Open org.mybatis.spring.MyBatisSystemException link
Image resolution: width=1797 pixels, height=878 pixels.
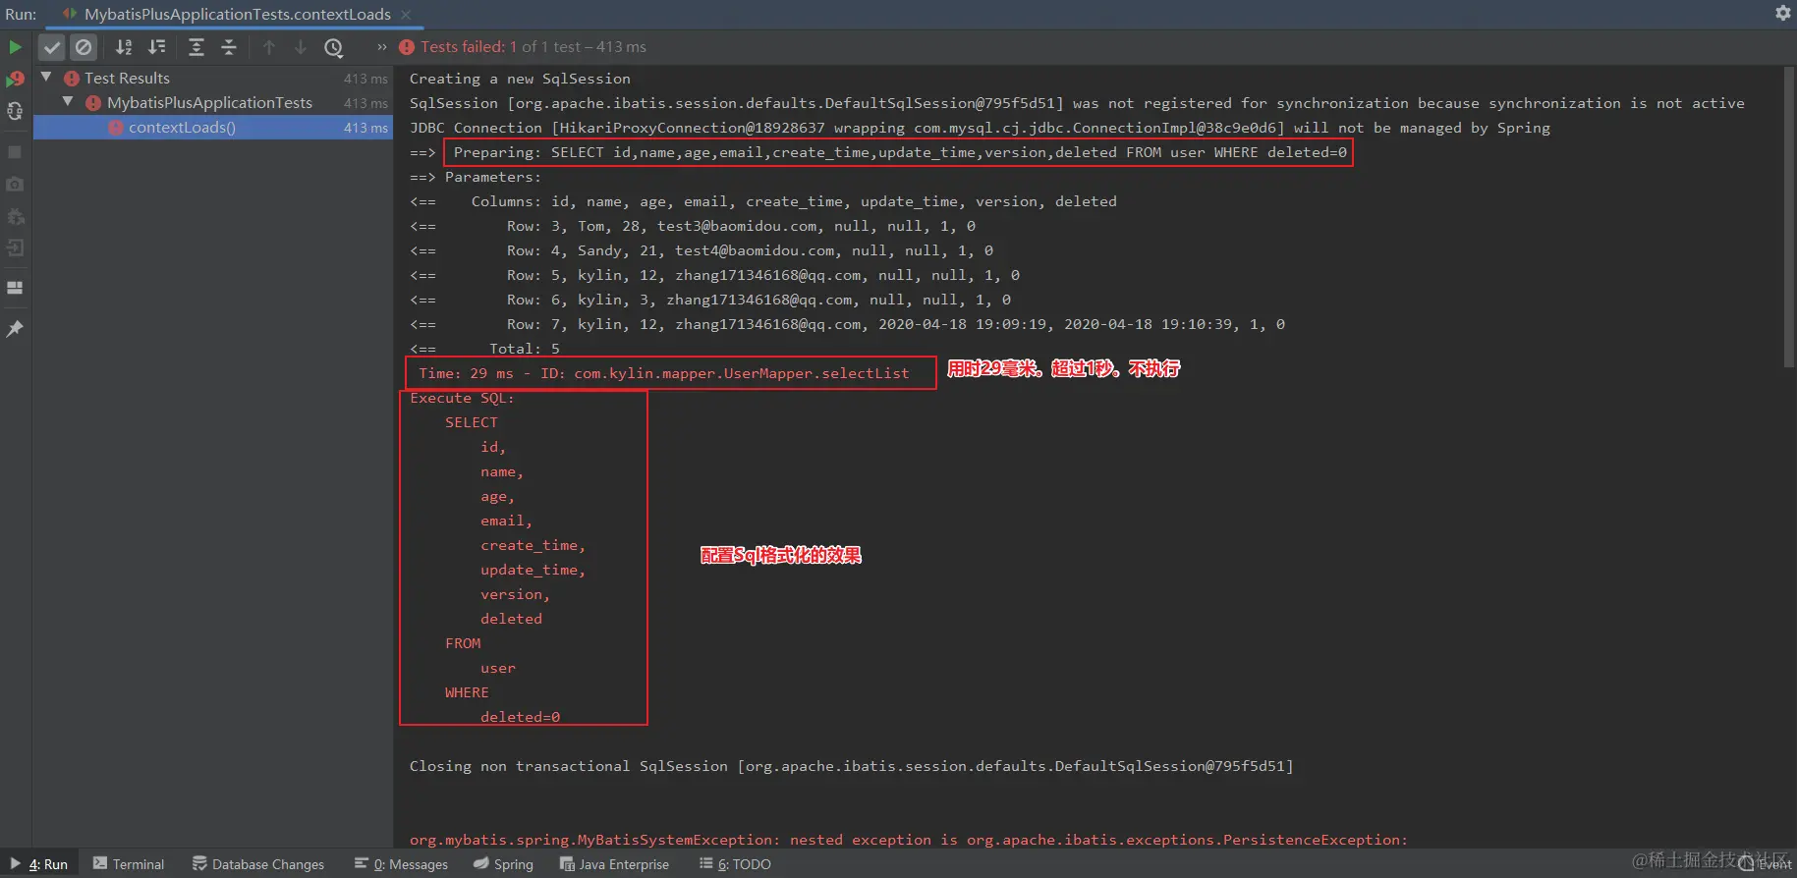[x=590, y=840]
